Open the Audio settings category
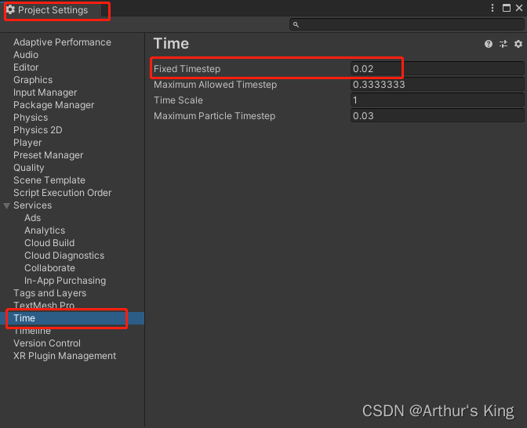The width and height of the screenshot is (527, 428). click(26, 55)
